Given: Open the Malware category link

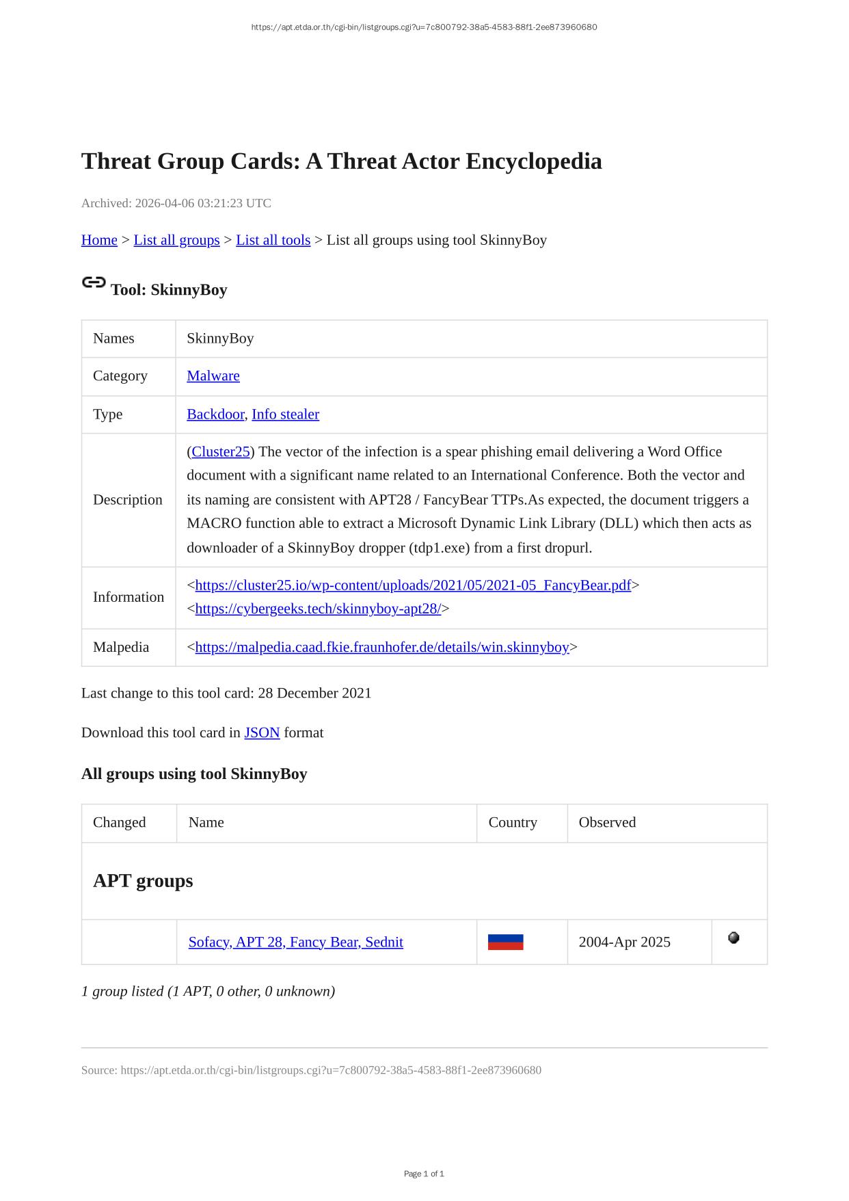Looking at the screenshot, I should 213,375.
